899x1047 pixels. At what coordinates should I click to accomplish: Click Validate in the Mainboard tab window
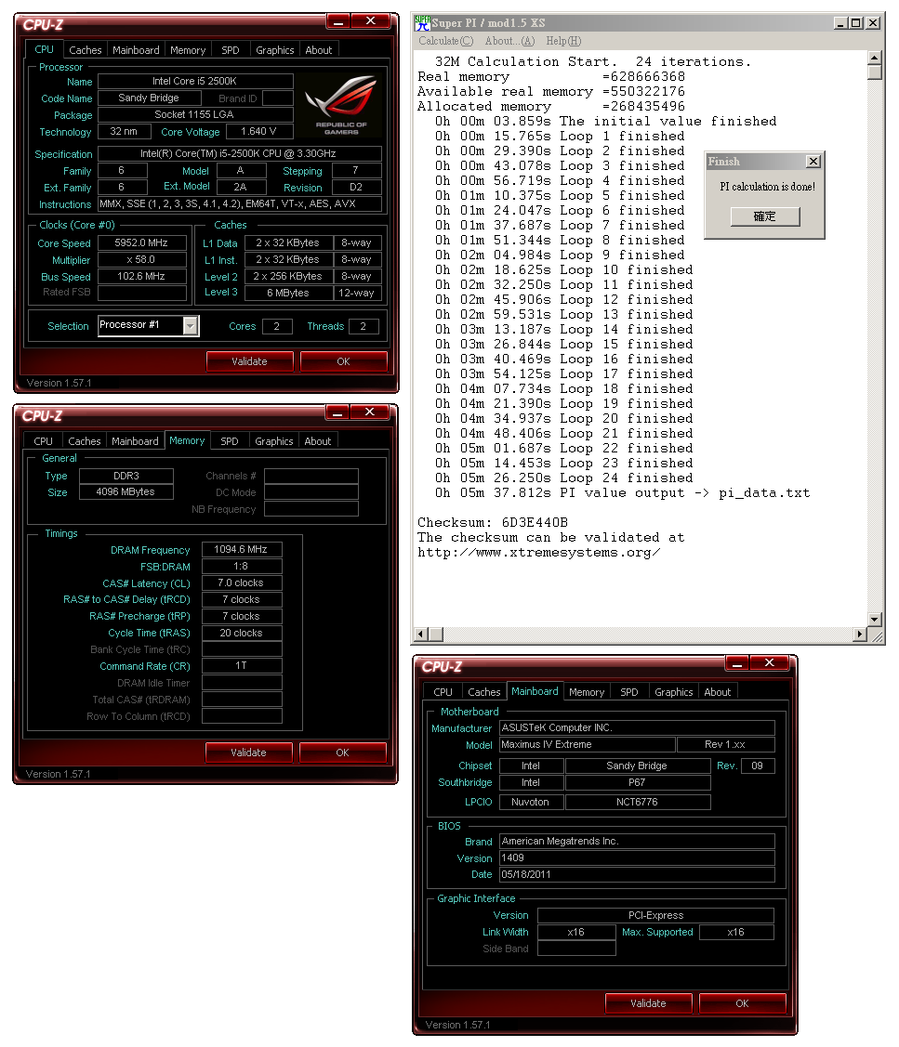(648, 1003)
